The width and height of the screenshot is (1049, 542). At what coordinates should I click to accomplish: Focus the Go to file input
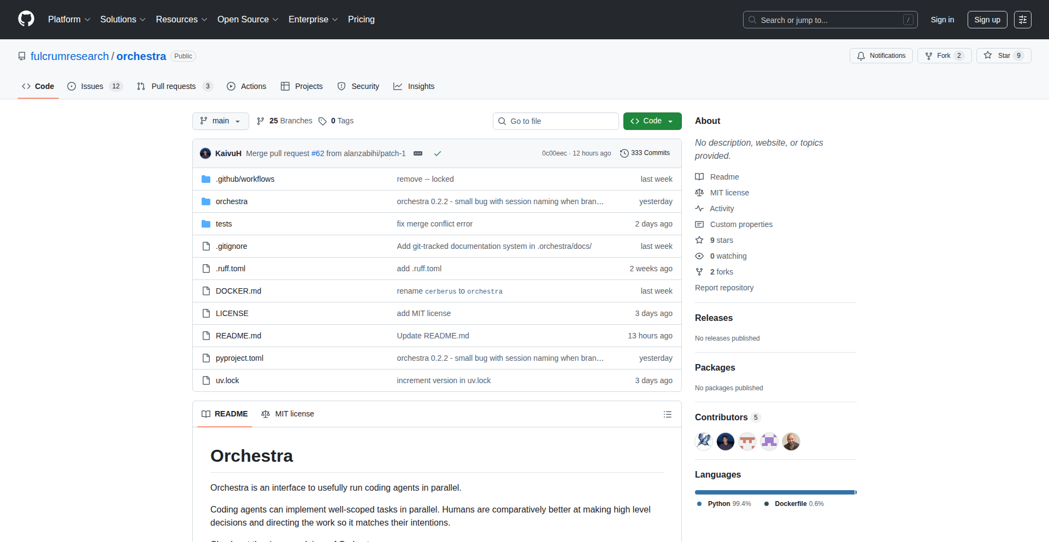tap(556, 121)
